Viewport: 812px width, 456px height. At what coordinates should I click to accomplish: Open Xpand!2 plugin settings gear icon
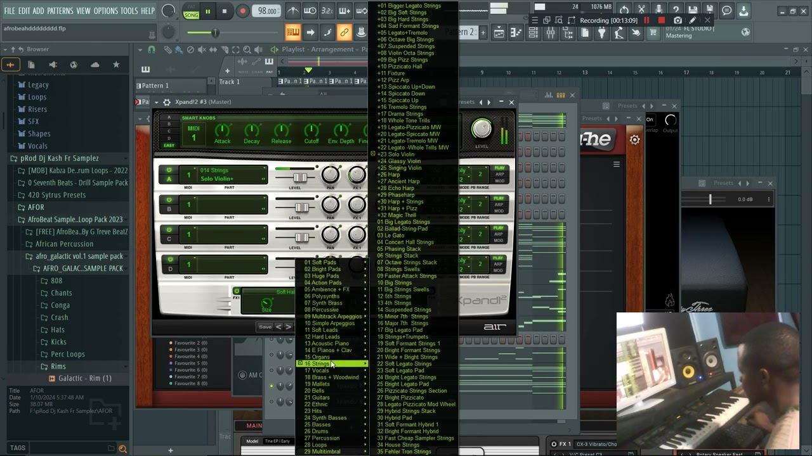pos(166,102)
